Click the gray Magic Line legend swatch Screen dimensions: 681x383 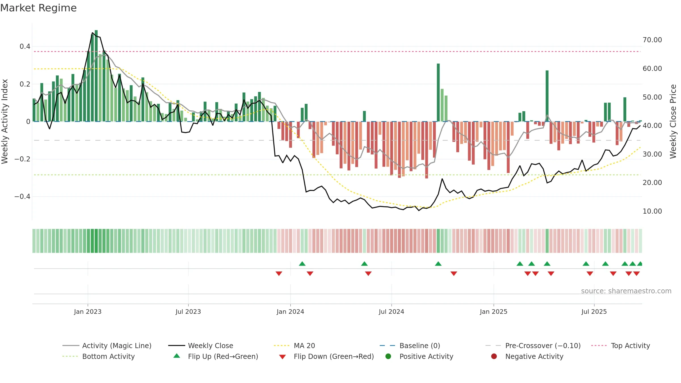(x=71, y=346)
